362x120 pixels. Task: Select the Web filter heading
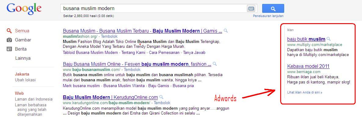(20, 93)
